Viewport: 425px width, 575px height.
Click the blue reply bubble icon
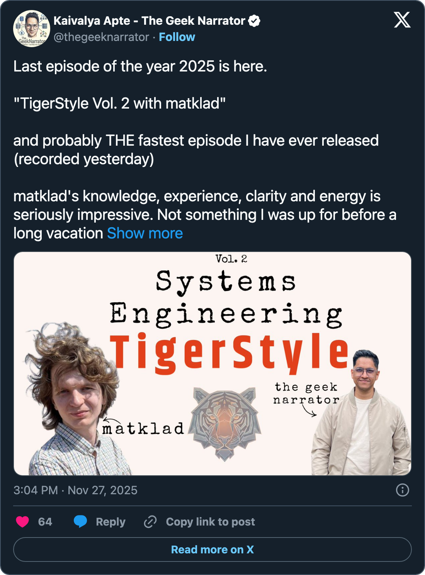(80, 522)
